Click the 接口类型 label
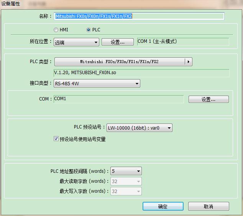 tap(41, 83)
